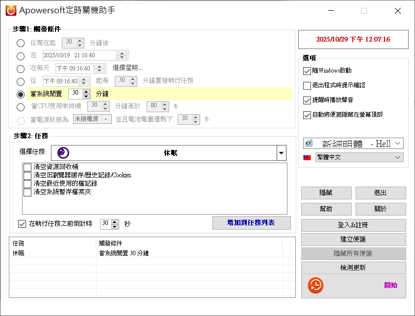Image resolution: width=415 pixels, height=316 pixels.
Task: Increase the 從現在起 minutes stepper
Action: tap(79, 41)
